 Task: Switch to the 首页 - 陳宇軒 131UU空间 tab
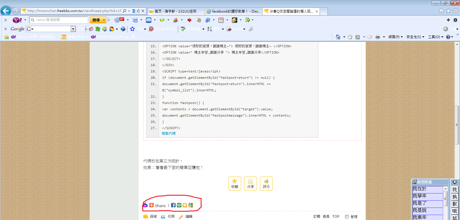click(x=175, y=11)
